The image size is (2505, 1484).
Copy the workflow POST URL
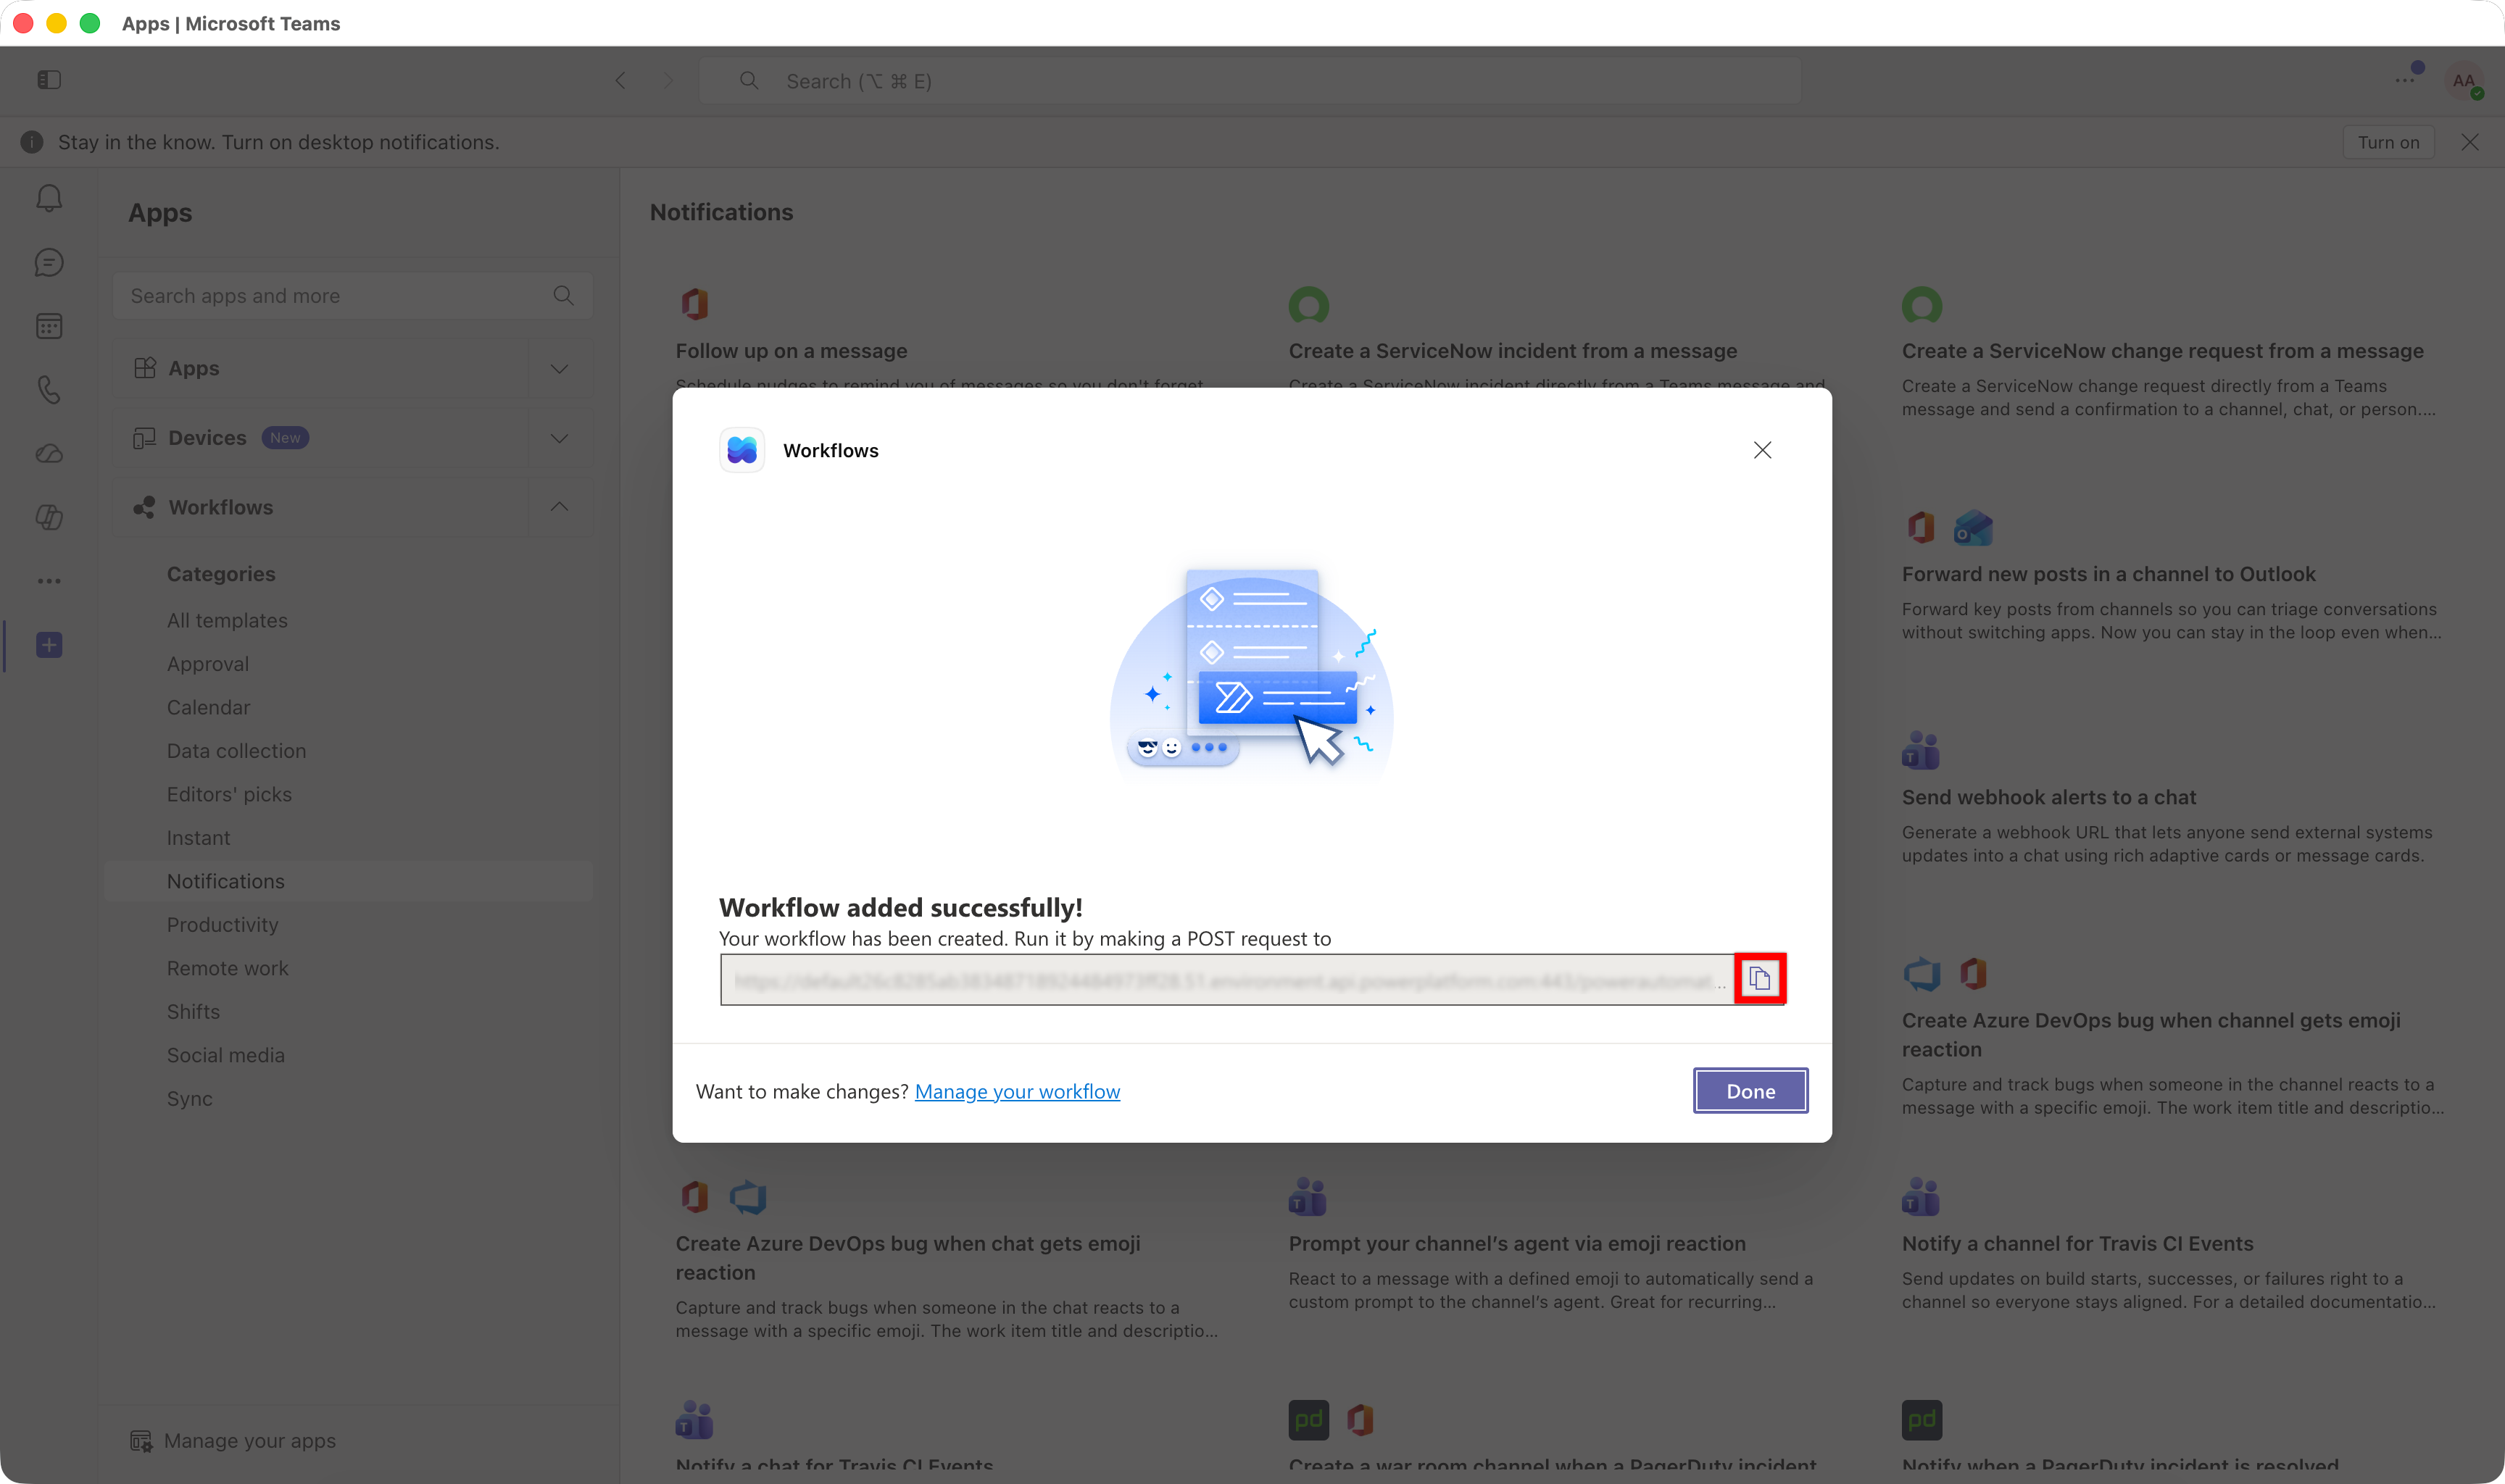[1760, 978]
